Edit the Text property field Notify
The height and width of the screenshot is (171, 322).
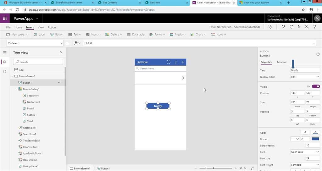pyautogui.click(x=305, y=70)
